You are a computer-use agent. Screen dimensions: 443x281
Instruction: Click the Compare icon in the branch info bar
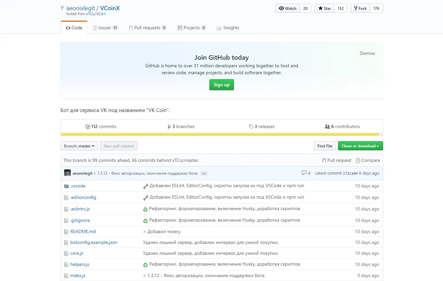[358, 161]
